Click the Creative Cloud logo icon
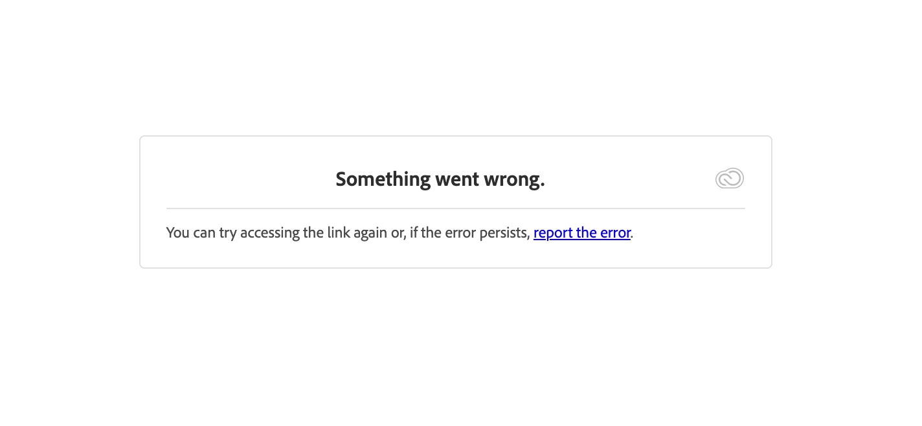Image resolution: width=922 pixels, height=426 pixels. pos(730,178)
